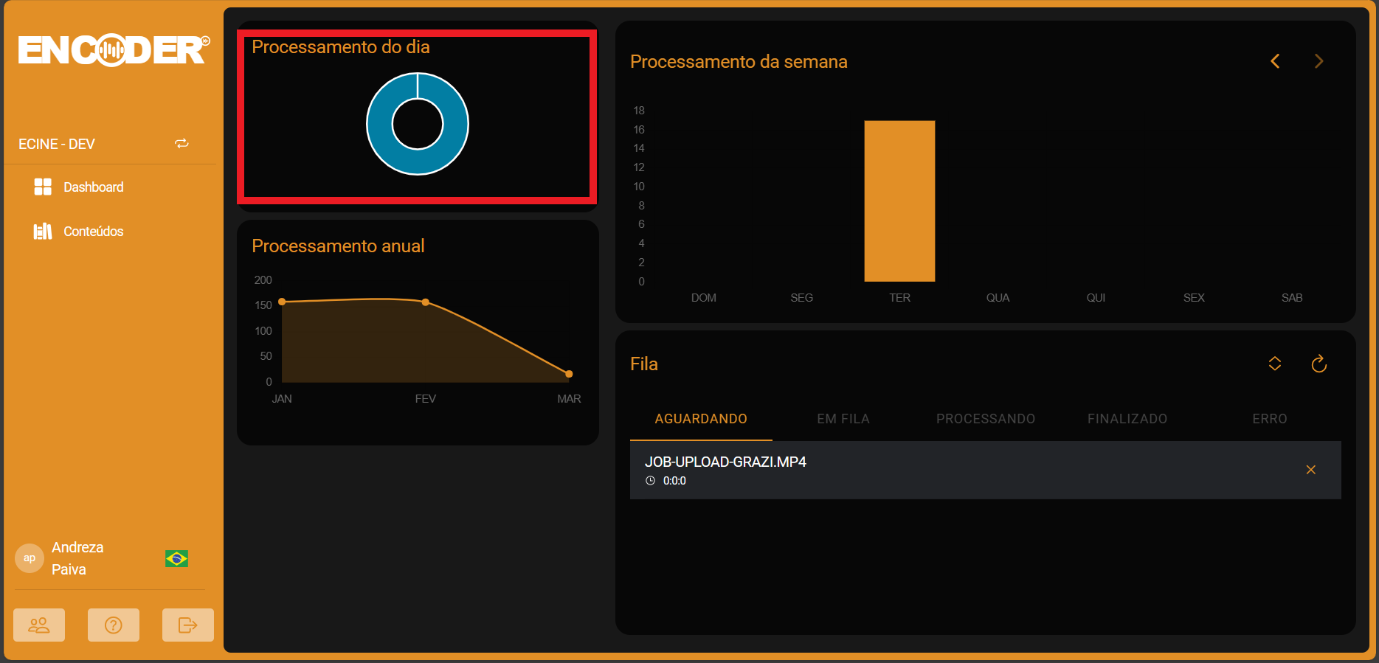Click the job's clock time icon
The width and height of the screenshot is (1379, 663).
tap(650, 481)
